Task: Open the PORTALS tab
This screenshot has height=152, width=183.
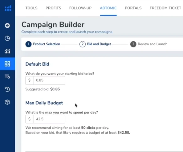Action: [x=133, y=8]
